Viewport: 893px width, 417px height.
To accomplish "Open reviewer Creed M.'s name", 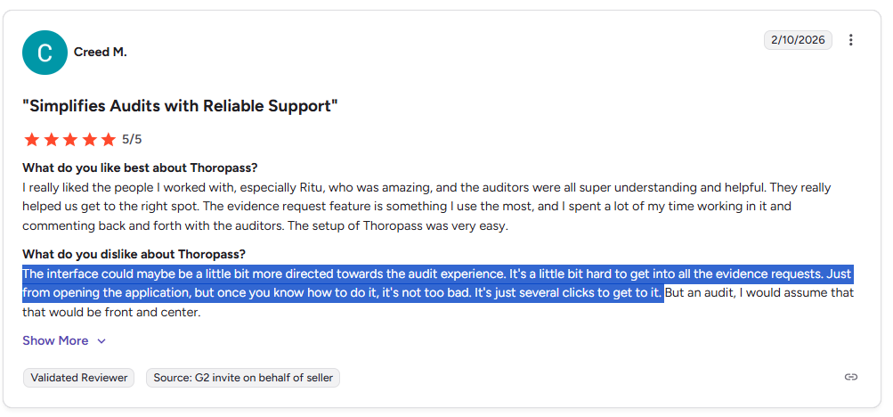I will click(x=100, y=53).
